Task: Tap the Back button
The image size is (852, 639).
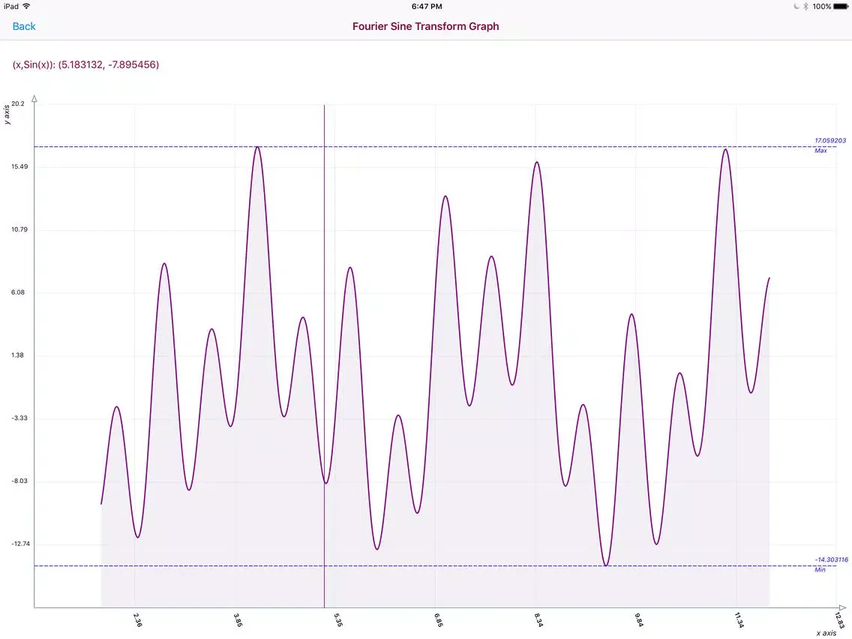Action: 24,26
